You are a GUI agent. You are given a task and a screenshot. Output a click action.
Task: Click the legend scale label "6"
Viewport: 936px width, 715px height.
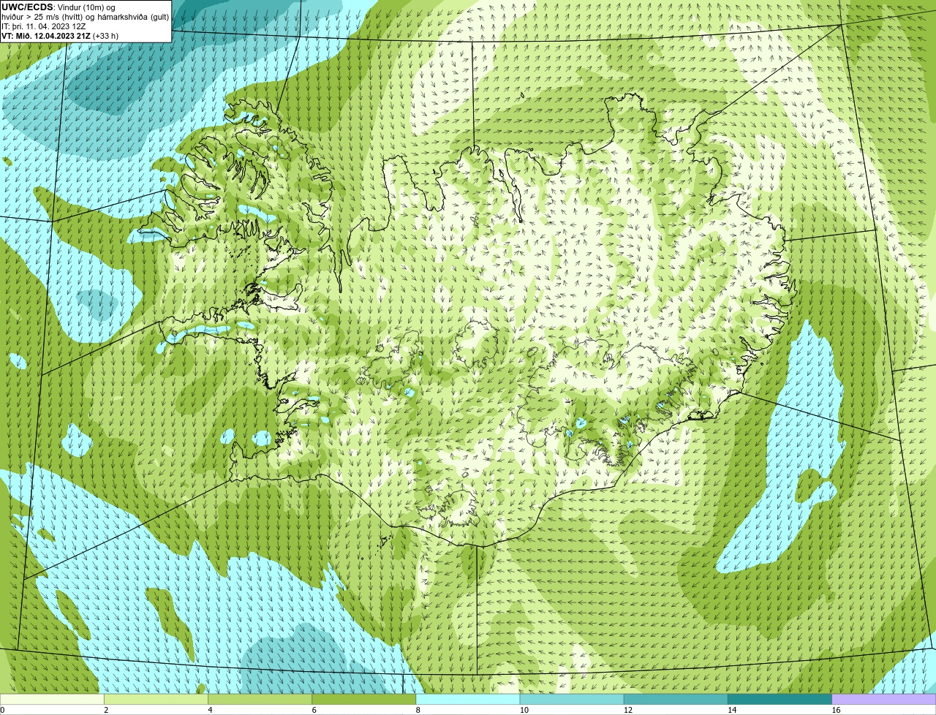coord(314,710)
